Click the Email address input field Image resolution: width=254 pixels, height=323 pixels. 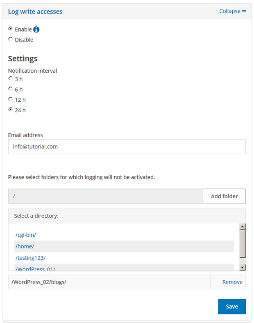(x=127, y=147)
